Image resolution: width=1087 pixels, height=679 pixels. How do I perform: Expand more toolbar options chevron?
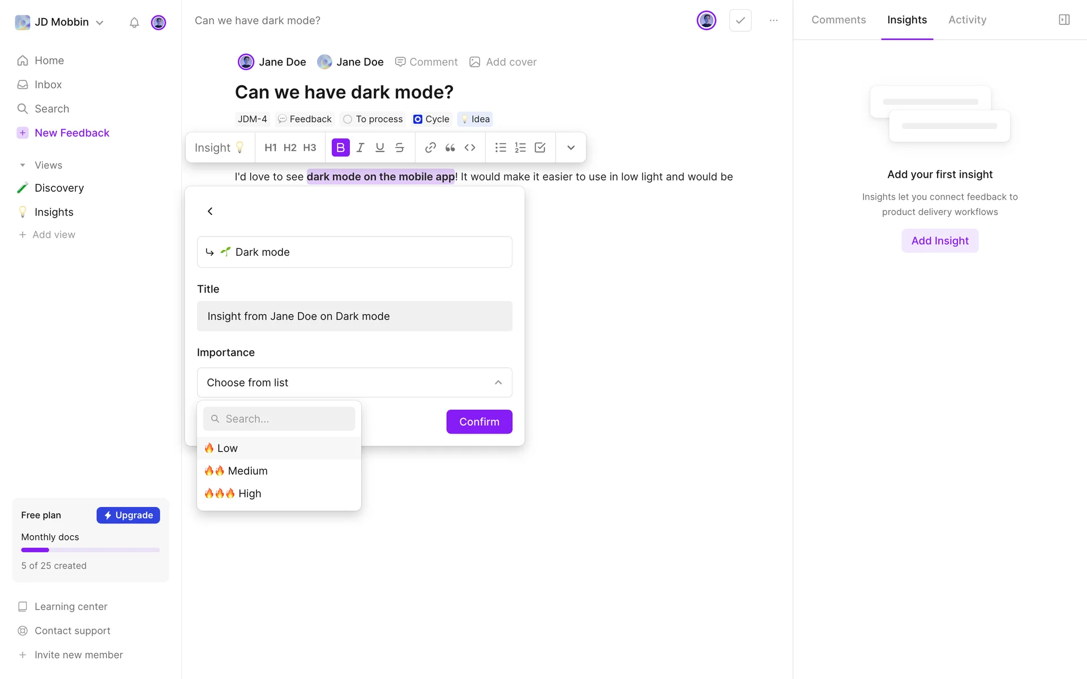pos(571,148)
